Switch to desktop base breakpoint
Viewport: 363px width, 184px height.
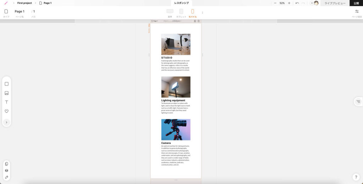pyautogui.click(x=170, y=11)
